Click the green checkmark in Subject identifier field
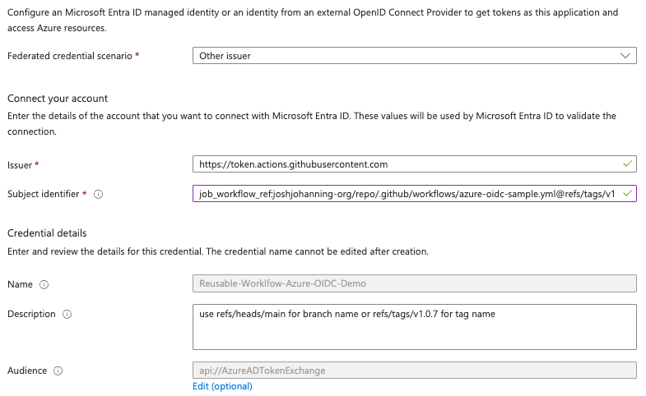This screenshot has height=396, width=646. coord(628,194)
